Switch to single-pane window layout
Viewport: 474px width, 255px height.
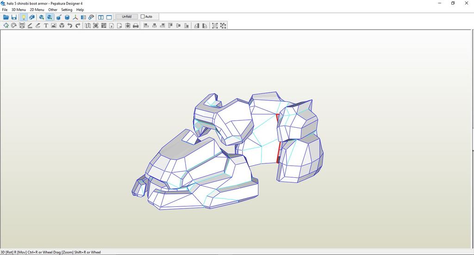pyautogui.click(x=109, y=17)
